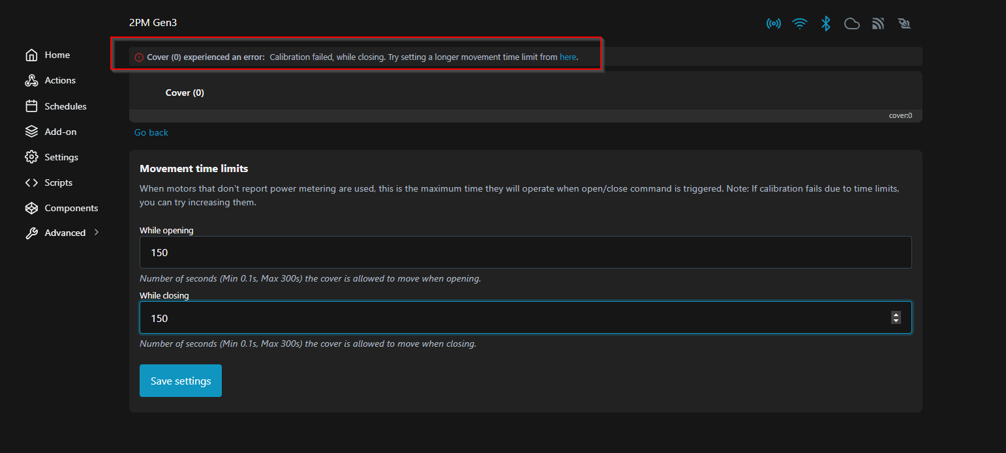Screen dimensions: 1006x453
Task: Focus the While opening time field
Action: 525,252
